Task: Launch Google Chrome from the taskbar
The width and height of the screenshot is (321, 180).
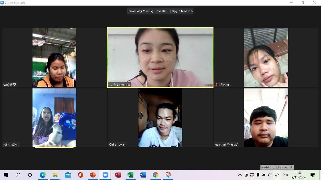Action: pos(155,175)
